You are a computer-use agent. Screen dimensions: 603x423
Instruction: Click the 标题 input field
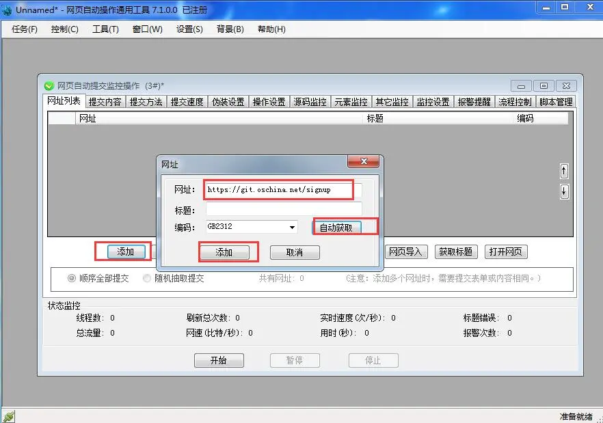(284, 209)
